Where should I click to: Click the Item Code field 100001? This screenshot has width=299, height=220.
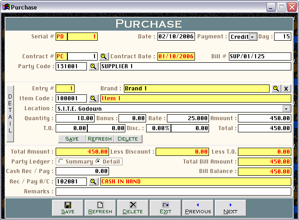(x=71, y=98)
